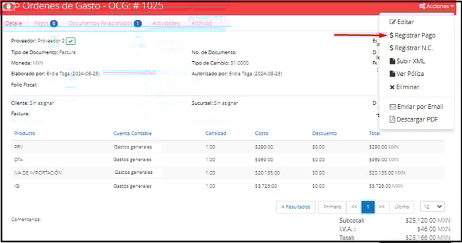The image size is (462, 243).
Task: Click the Descargar PDF file icon
Action: 392,119
